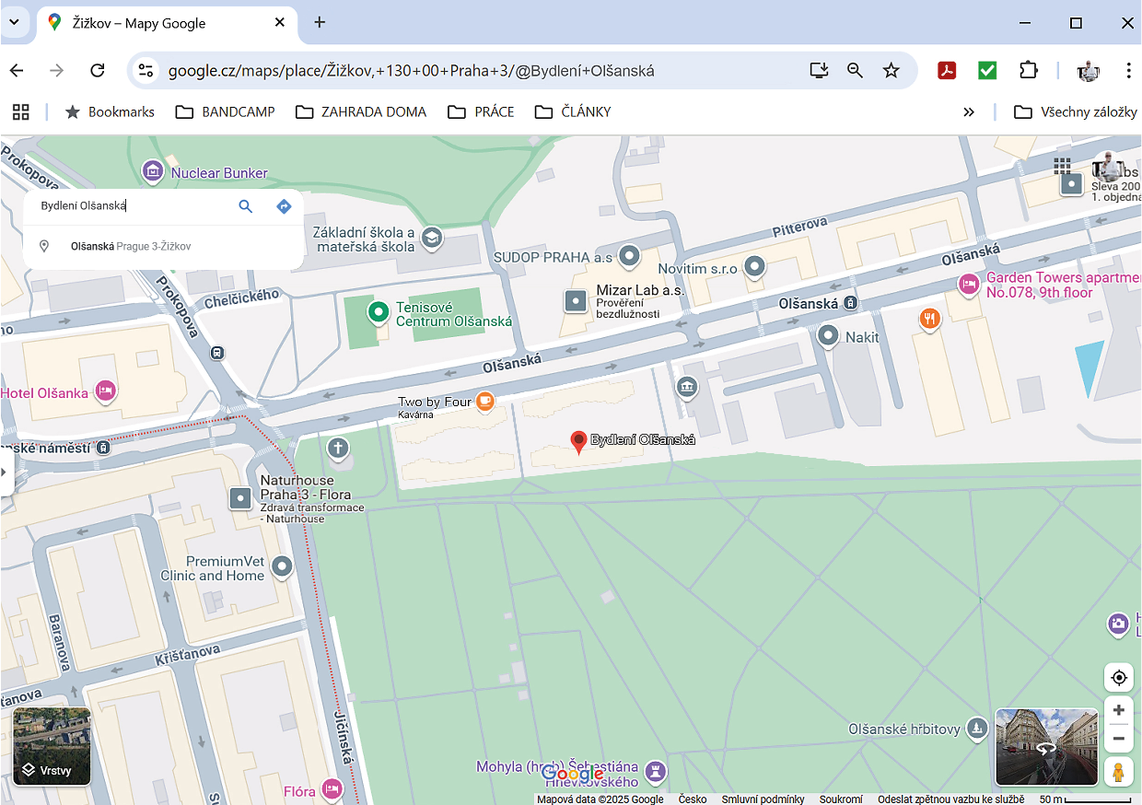Image resolution: width=1142 pixels, height=805 pixels.
Task: Click the site information icon in address bar
Action: [x=145, y=71]
